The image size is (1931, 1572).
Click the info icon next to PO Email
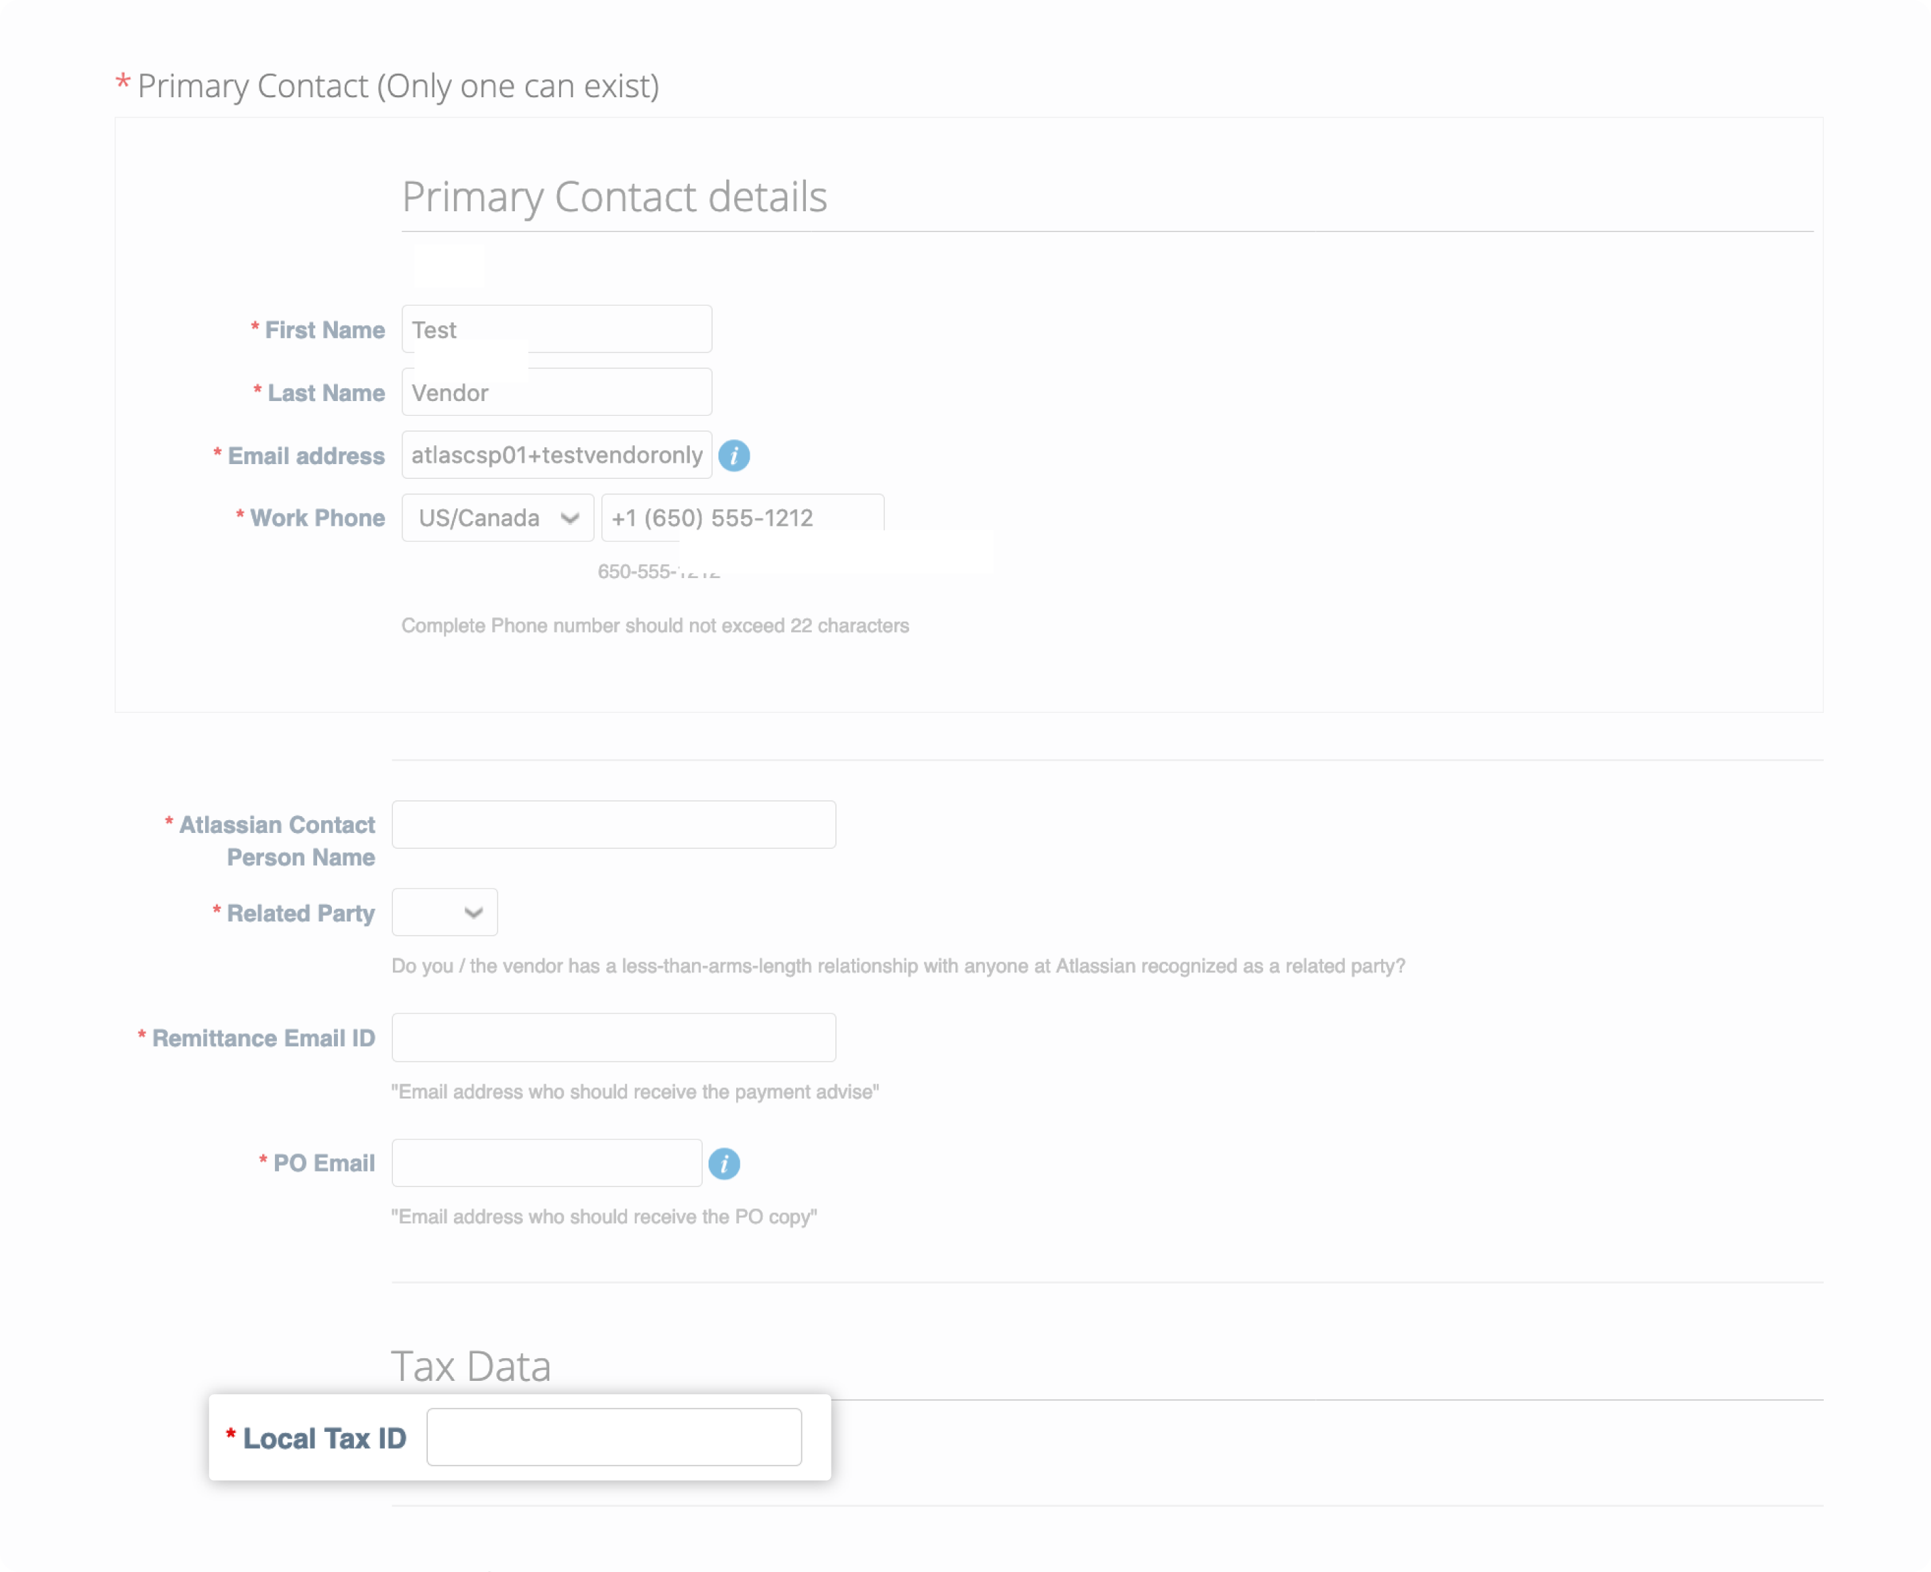coord(724,1163)
